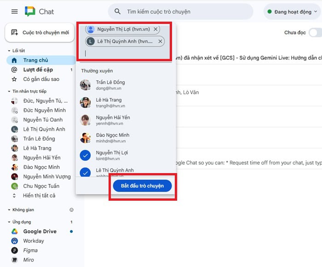Collapse the Lối tắt section
Viewport: 322px width, 267px height.
point(9,51)
